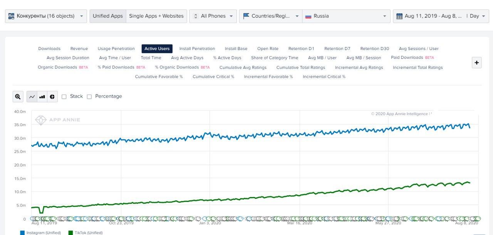Screen dimensions: 493x235
Task: Click the blue Instagram (Unified) legend swatch
Action: tap(22, 233)
